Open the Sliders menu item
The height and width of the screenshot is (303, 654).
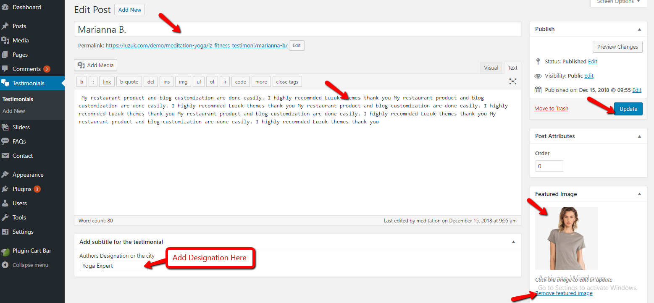click(x=21, y=127)
